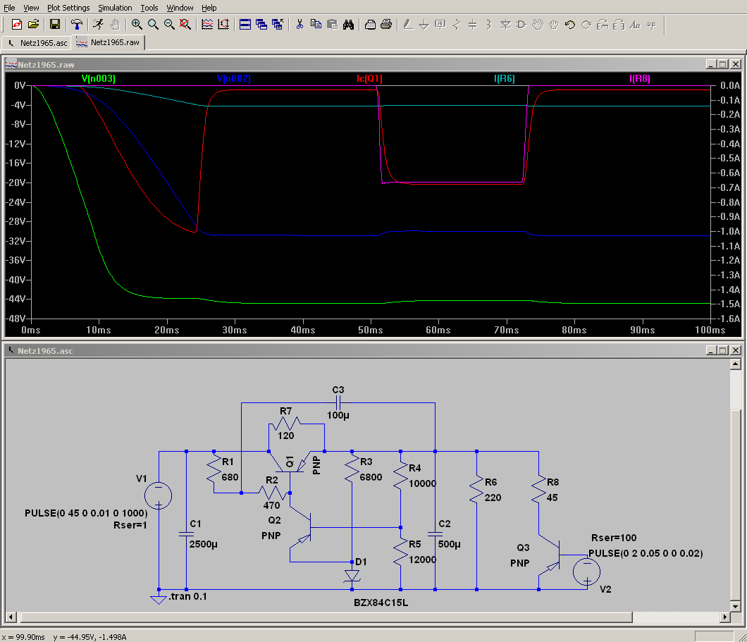Select the Place Component gate icon
Screen dimensions: 747x642
tap(521, 24)
